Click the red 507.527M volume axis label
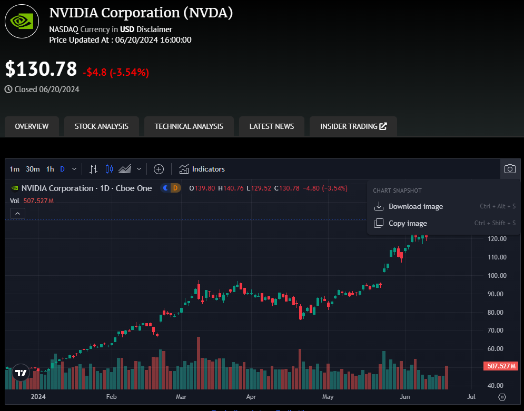This screenshot has width=524, height=411. 501,366
